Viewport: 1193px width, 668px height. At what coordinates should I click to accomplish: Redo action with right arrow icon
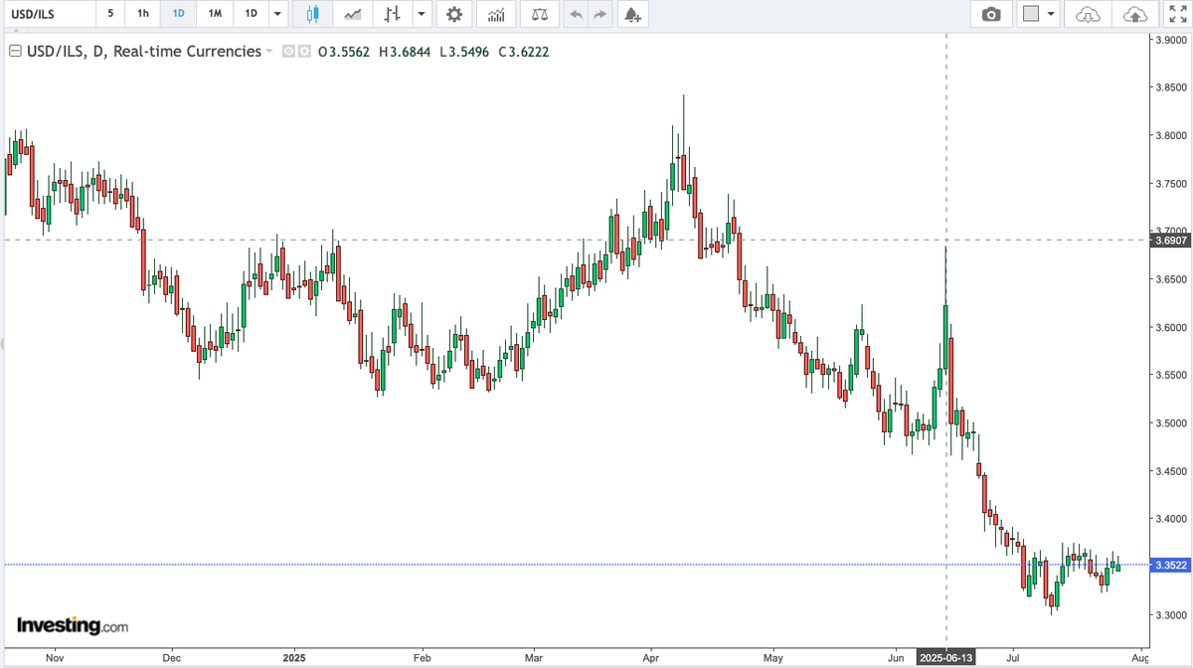(598, 14)
